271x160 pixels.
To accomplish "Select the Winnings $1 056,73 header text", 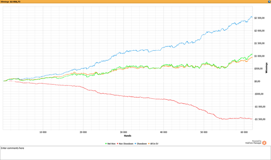I will point(10,2).
